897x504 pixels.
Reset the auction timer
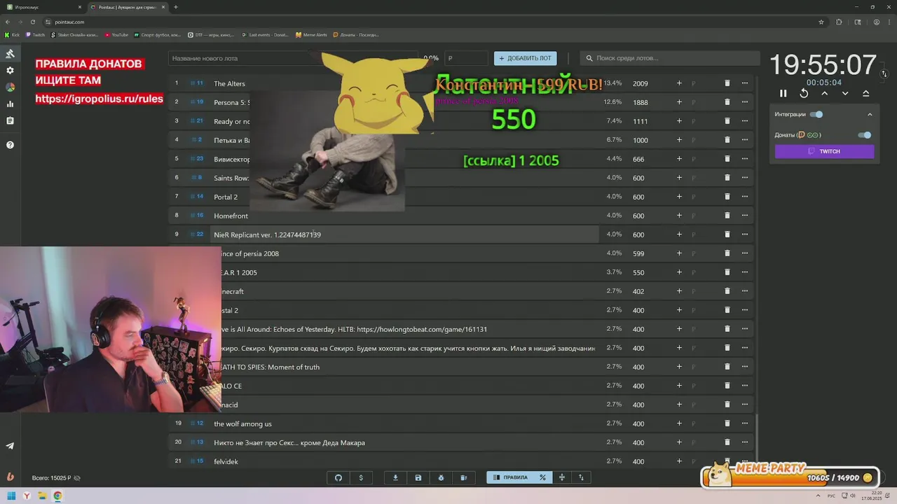804,93
